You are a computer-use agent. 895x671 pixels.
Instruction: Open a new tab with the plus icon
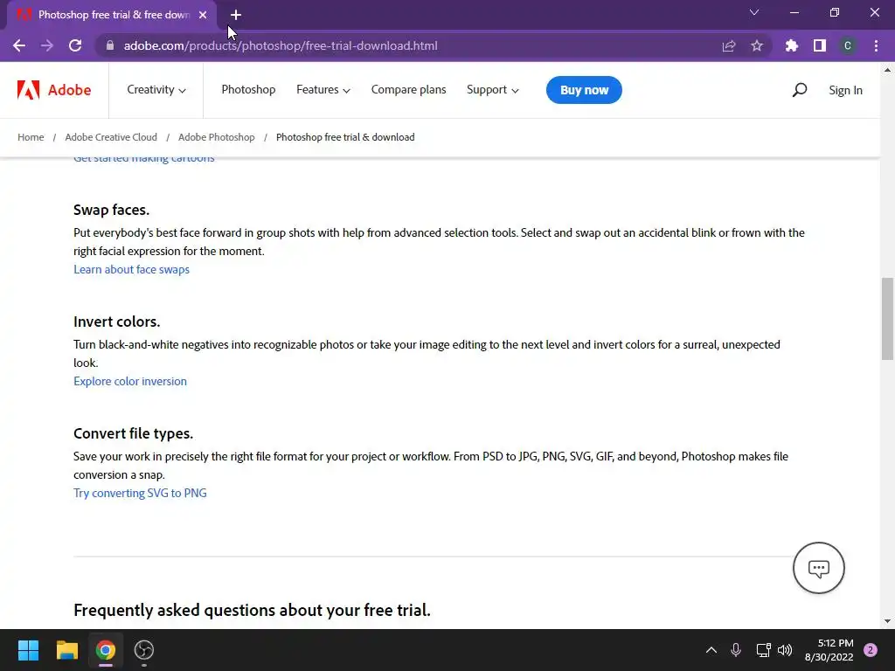pyautogui.click(x=236, y=15)
